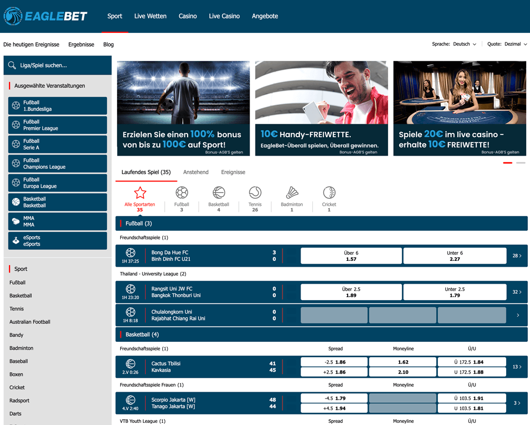Pick Cactus Tbilisi spread -2.5 at 1.86
Image resolution: width=530 pixels, height=425 pixels.
click(x=334, y=362)
